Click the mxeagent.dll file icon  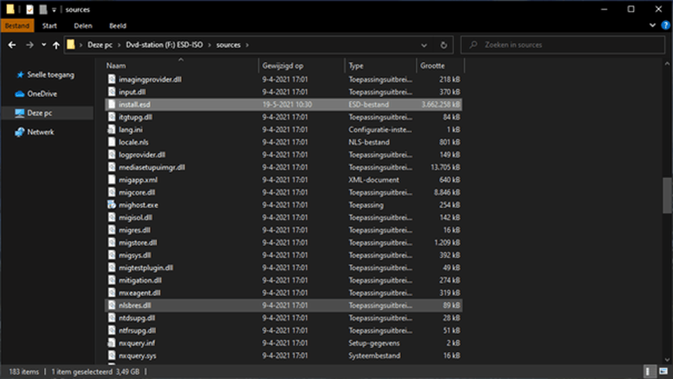point(112,293)
